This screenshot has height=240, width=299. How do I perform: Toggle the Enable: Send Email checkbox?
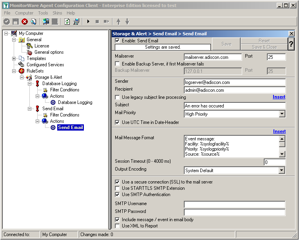coord(118,41)
